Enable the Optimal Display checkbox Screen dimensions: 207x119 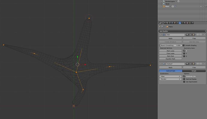[x=184, y=79]
